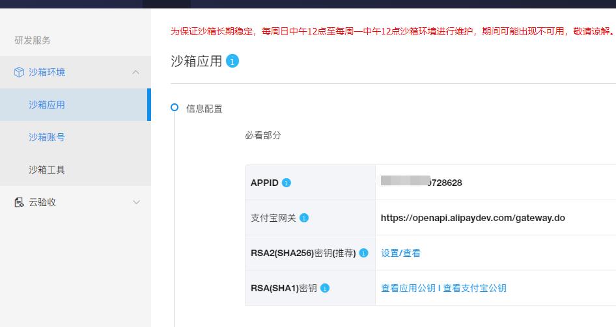Click the 必看部分 section text
This screenshot has height=327, width=616.
(x=263, y=136)
